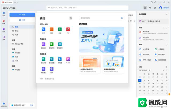Select August 15 in calendar

pyautogui.click(x=158, y=83)
